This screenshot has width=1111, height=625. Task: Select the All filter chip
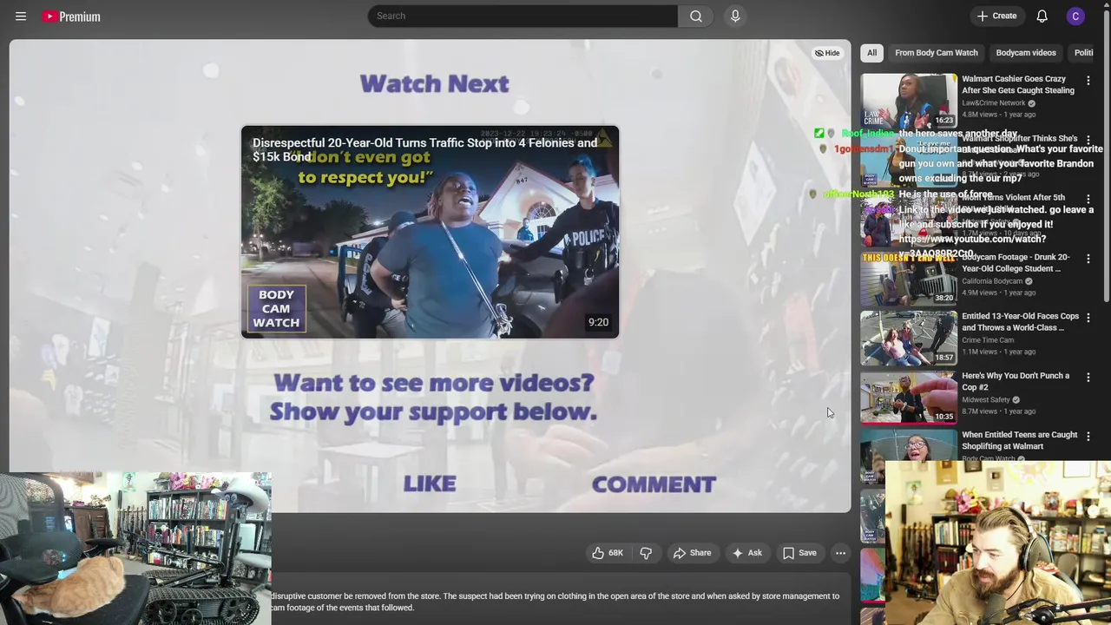click(x=871, y=53)
